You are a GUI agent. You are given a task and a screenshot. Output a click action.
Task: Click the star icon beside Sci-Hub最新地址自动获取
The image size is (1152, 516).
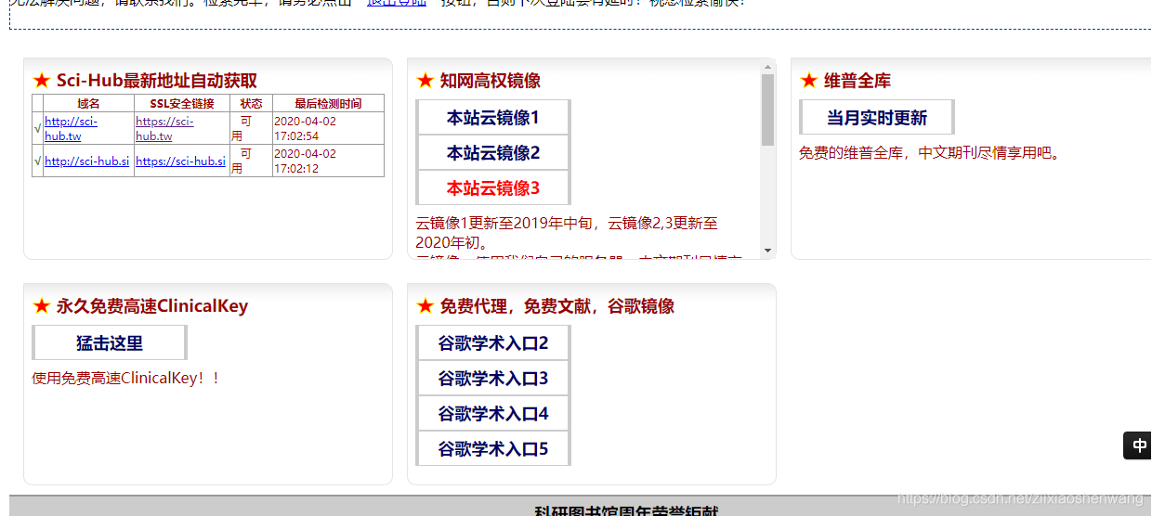pyautogui.click(x=42, y=81)
